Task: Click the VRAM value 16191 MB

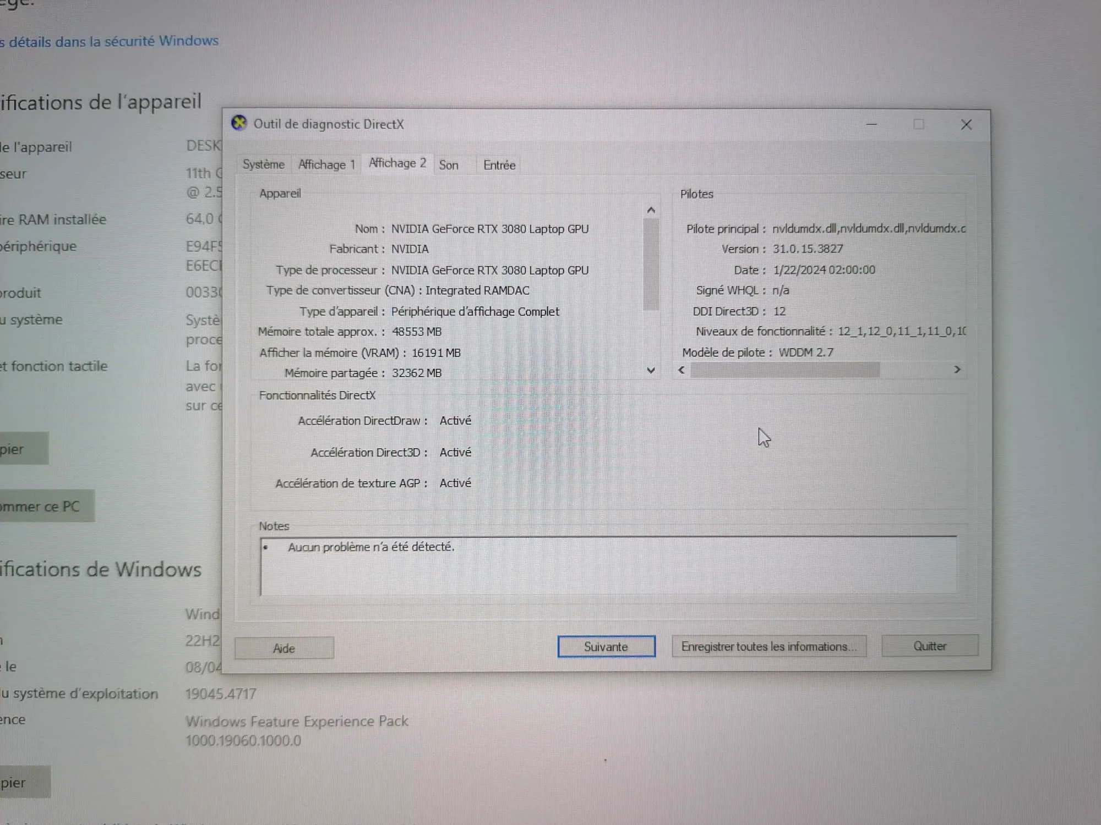Action: (436, 353)
